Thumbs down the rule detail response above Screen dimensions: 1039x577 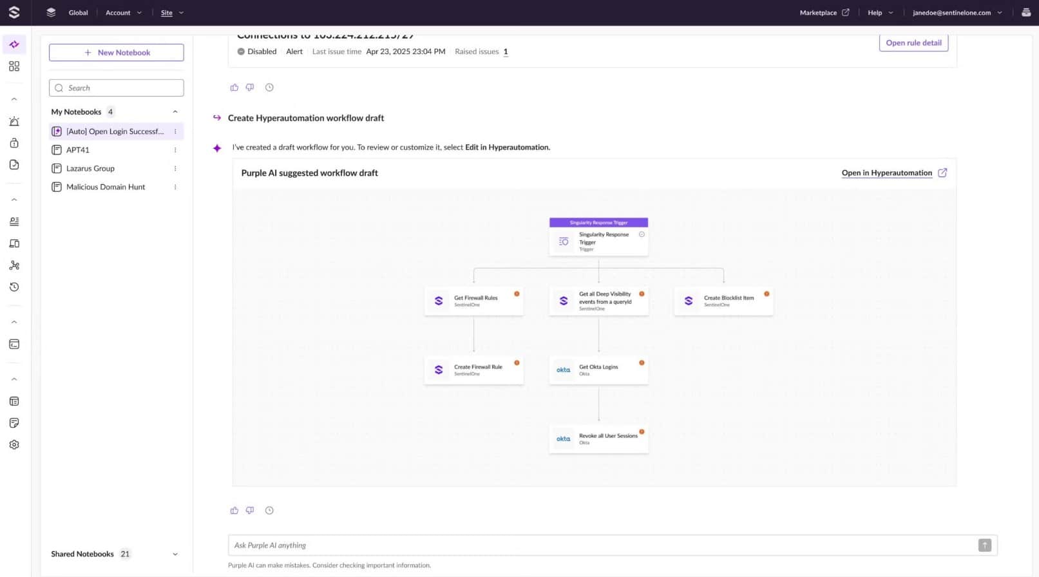point(250,88)
